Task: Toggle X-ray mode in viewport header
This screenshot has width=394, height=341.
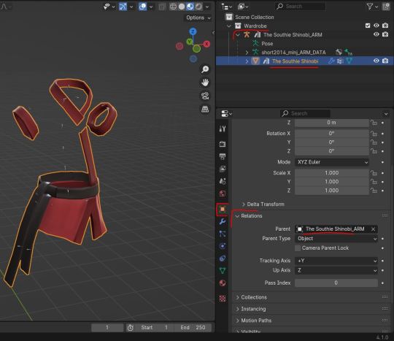Action: pyautogui.click(x=161, y=7)
